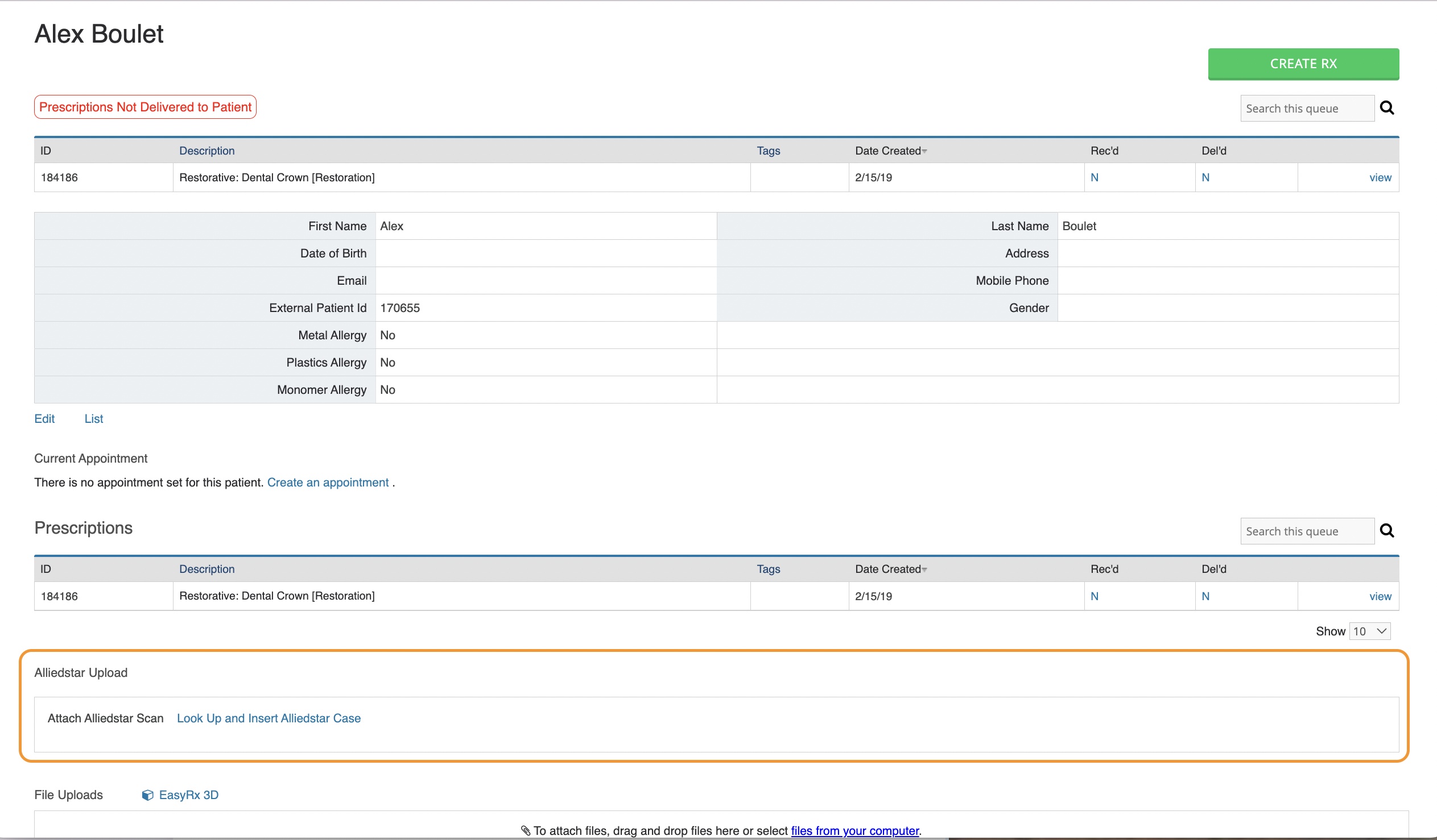Select ID 184186 in Prescriptions table
Screen dimensions: 1437x840
coord(59,596)
